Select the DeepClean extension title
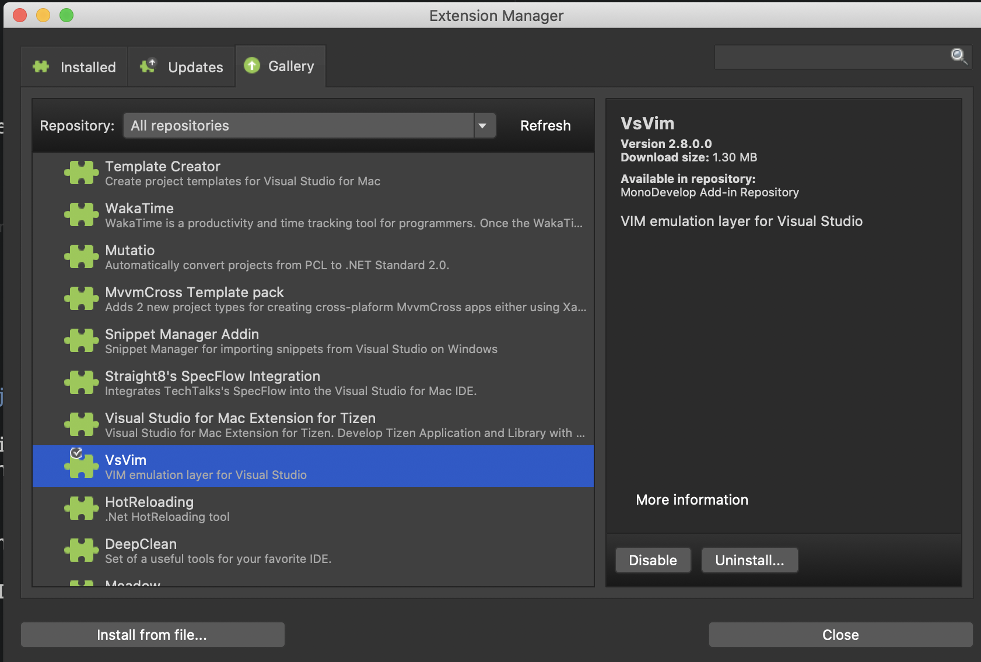Screen dimensions: 981x662 coord(141,544)
